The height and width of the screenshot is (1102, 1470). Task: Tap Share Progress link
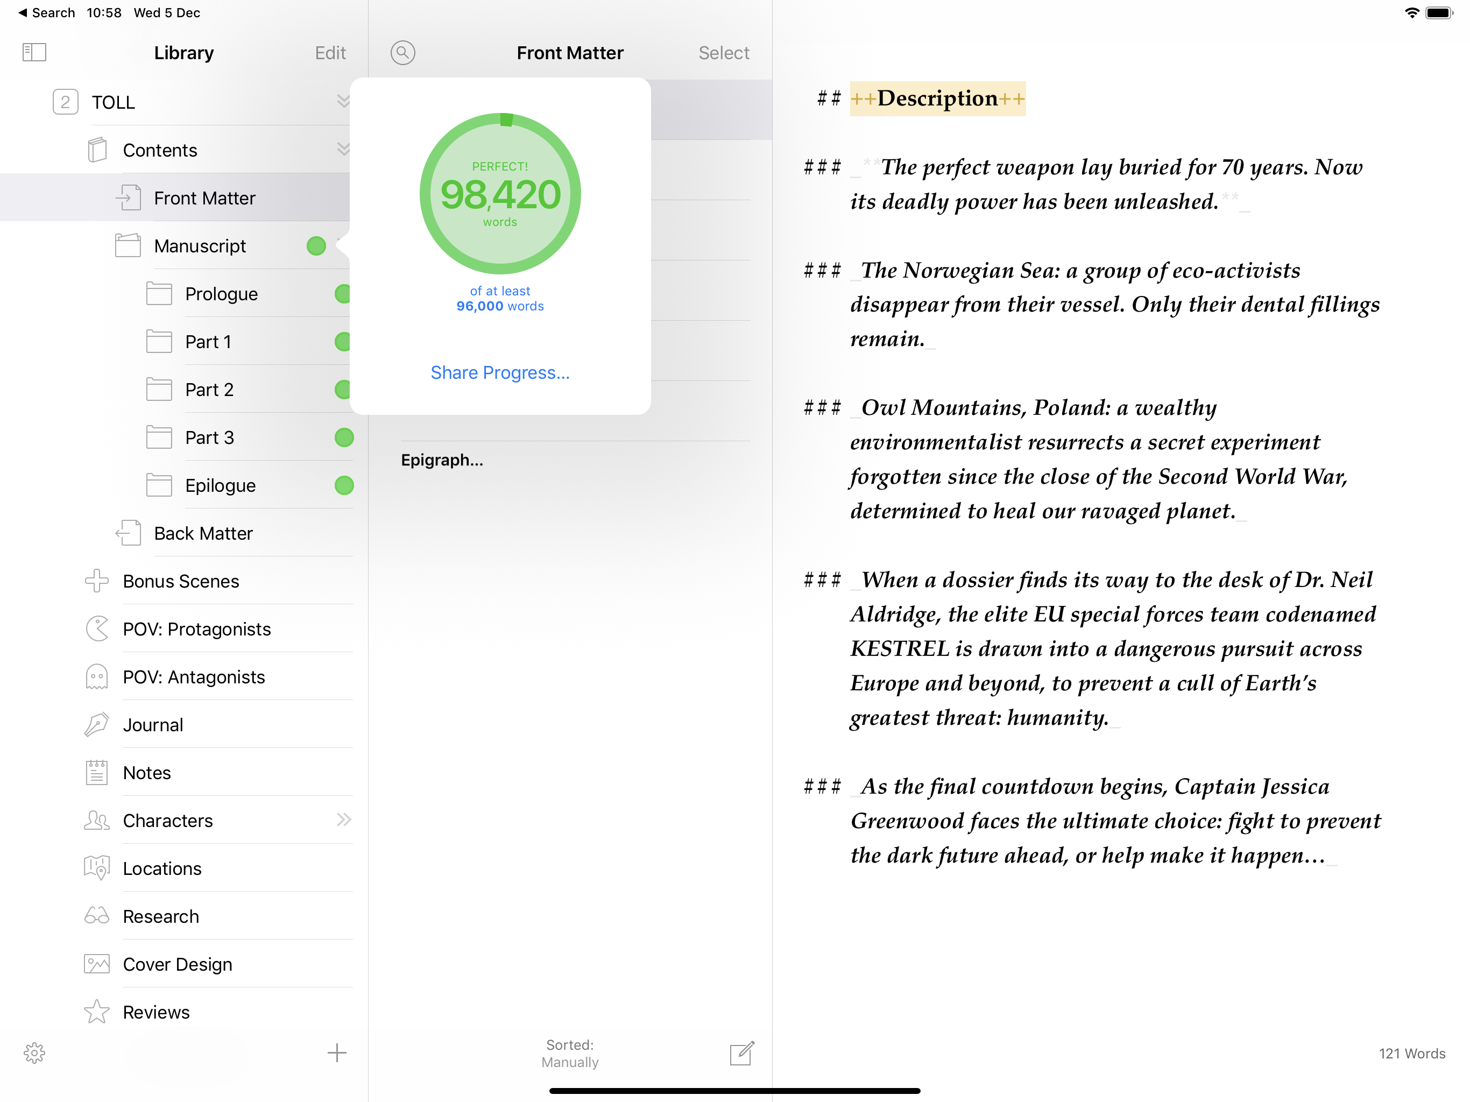click(x=500, y=372)
